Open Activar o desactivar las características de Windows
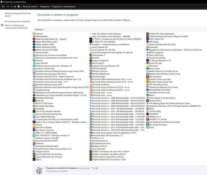207x175 pixels. [x=16, y=27]
